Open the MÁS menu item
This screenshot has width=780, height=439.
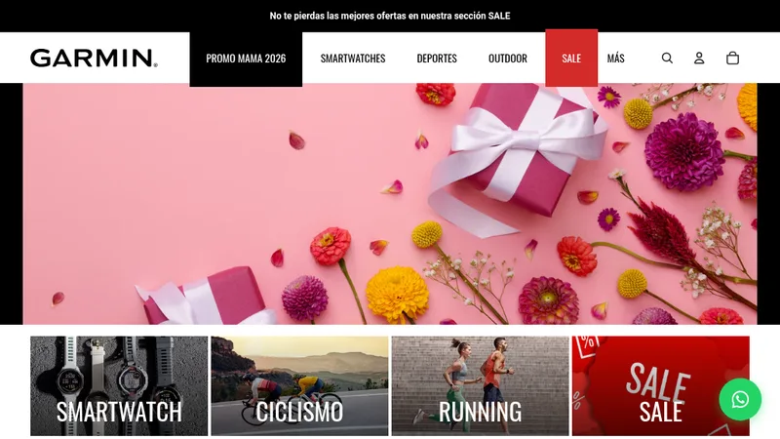click(615, 59)
